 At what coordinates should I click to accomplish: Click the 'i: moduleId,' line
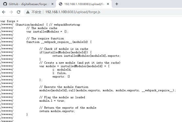point(62,69)
